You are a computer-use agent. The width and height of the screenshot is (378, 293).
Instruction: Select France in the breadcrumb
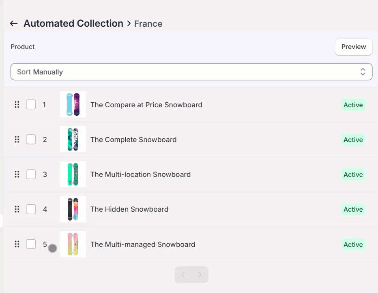[x=148, y=23]
